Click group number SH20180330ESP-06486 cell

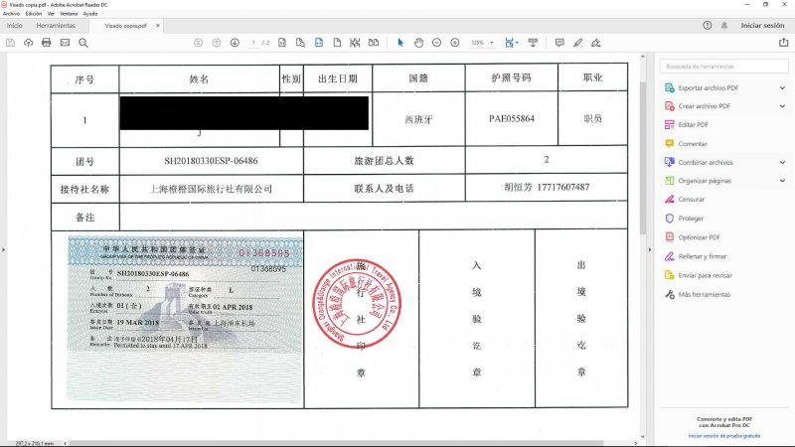211,161
